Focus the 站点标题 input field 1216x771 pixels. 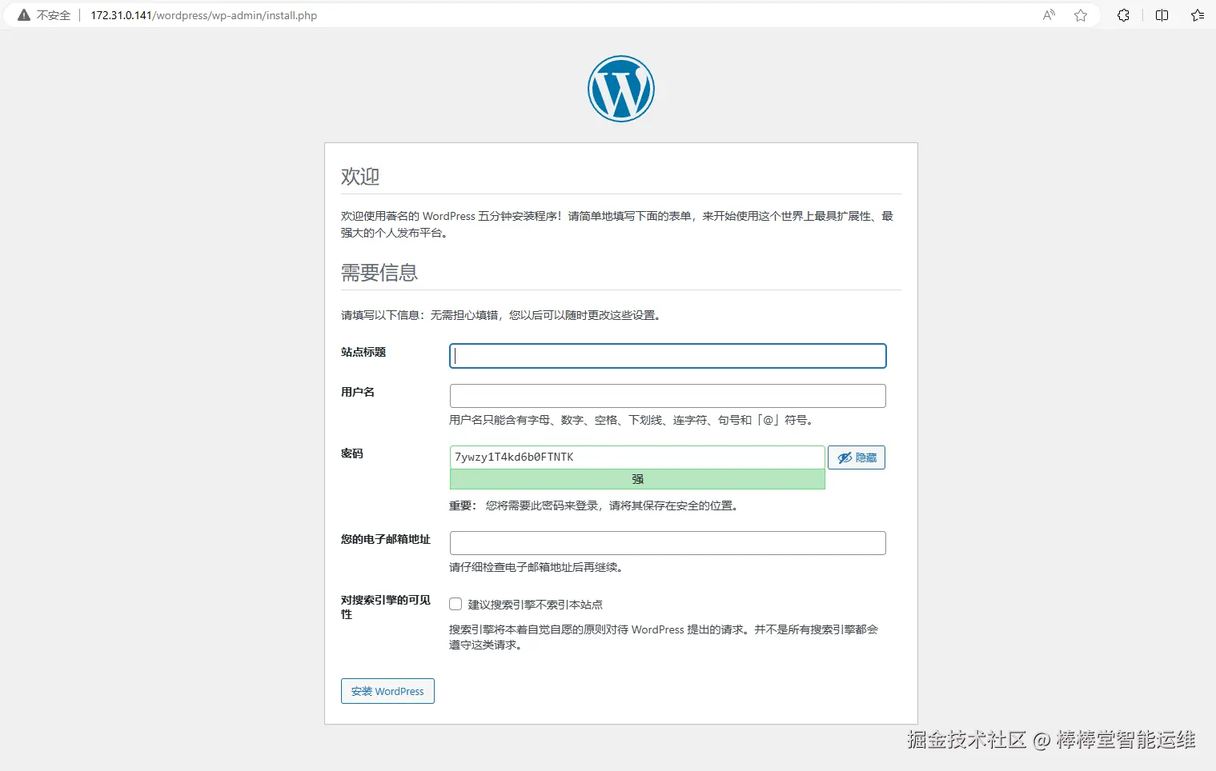pos(668,356)
